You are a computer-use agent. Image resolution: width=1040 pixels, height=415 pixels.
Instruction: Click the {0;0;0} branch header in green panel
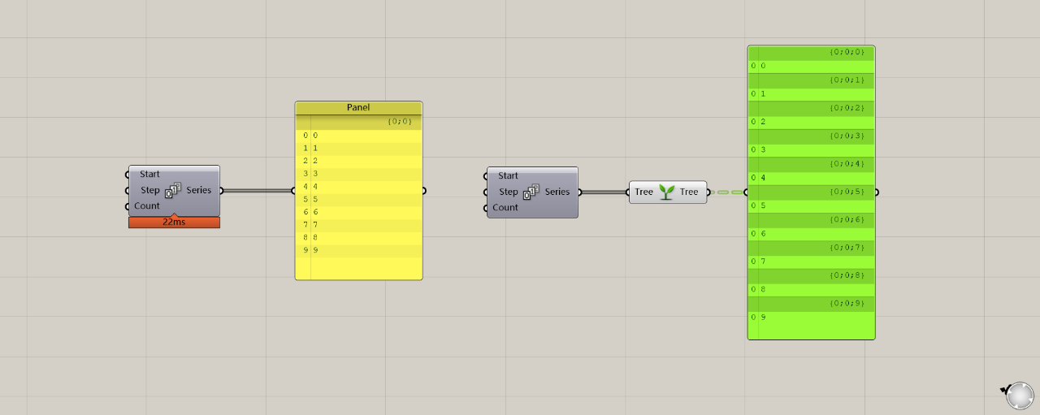click(847, 52)
